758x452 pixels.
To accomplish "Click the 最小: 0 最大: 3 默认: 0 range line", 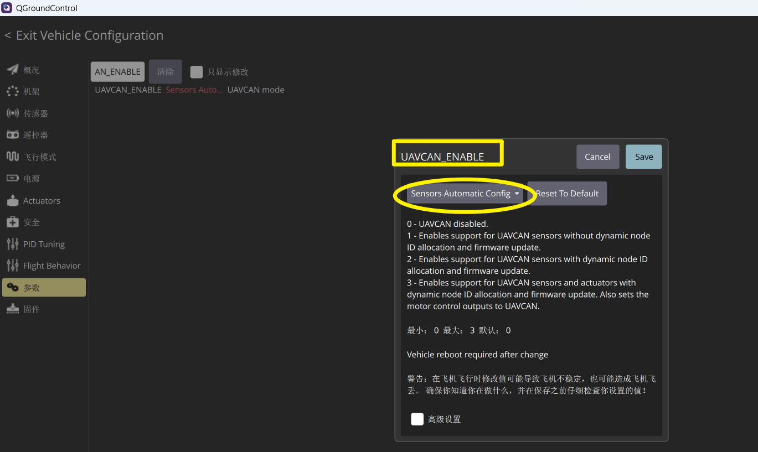I will click(x=459, y=330).
